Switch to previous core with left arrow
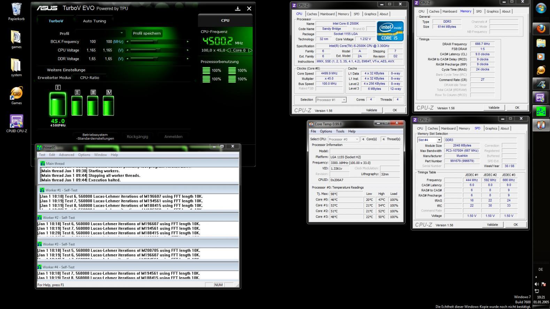Screen dimensions: 550x309 coord(228,50)
